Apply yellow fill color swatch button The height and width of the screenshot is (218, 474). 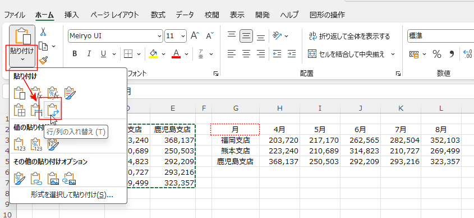154,54
